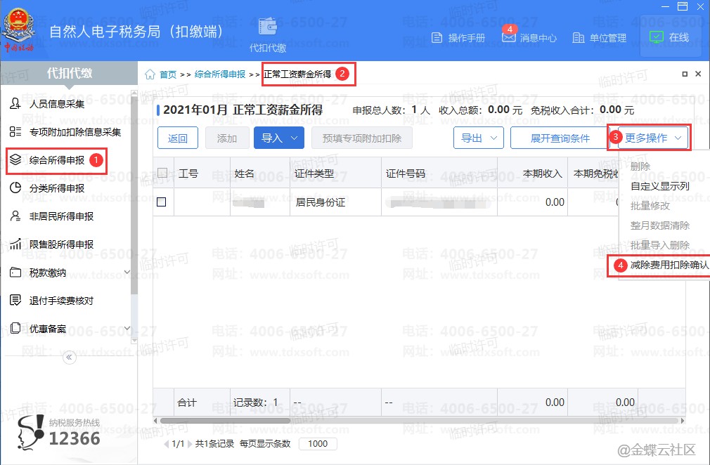Image resolution: width=710 pixels, height=465 pixels.
Task: Collapse sidebar with double-arrow icon
Action: (x=69, y=358)
